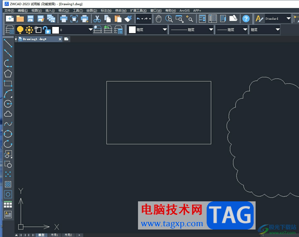Open the plot style dropdown

(278, 29)
